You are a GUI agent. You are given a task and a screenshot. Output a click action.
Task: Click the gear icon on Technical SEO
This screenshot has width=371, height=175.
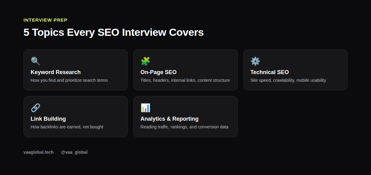(x=255, y=61)
